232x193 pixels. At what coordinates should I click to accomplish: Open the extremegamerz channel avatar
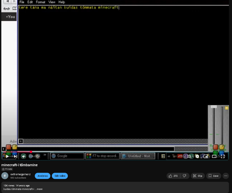click(x=5, y=176)
